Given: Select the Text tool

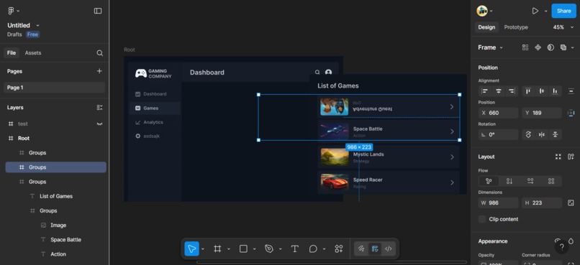Looking at the screenshot, I should pyautogui.click(x=294, y=248).
